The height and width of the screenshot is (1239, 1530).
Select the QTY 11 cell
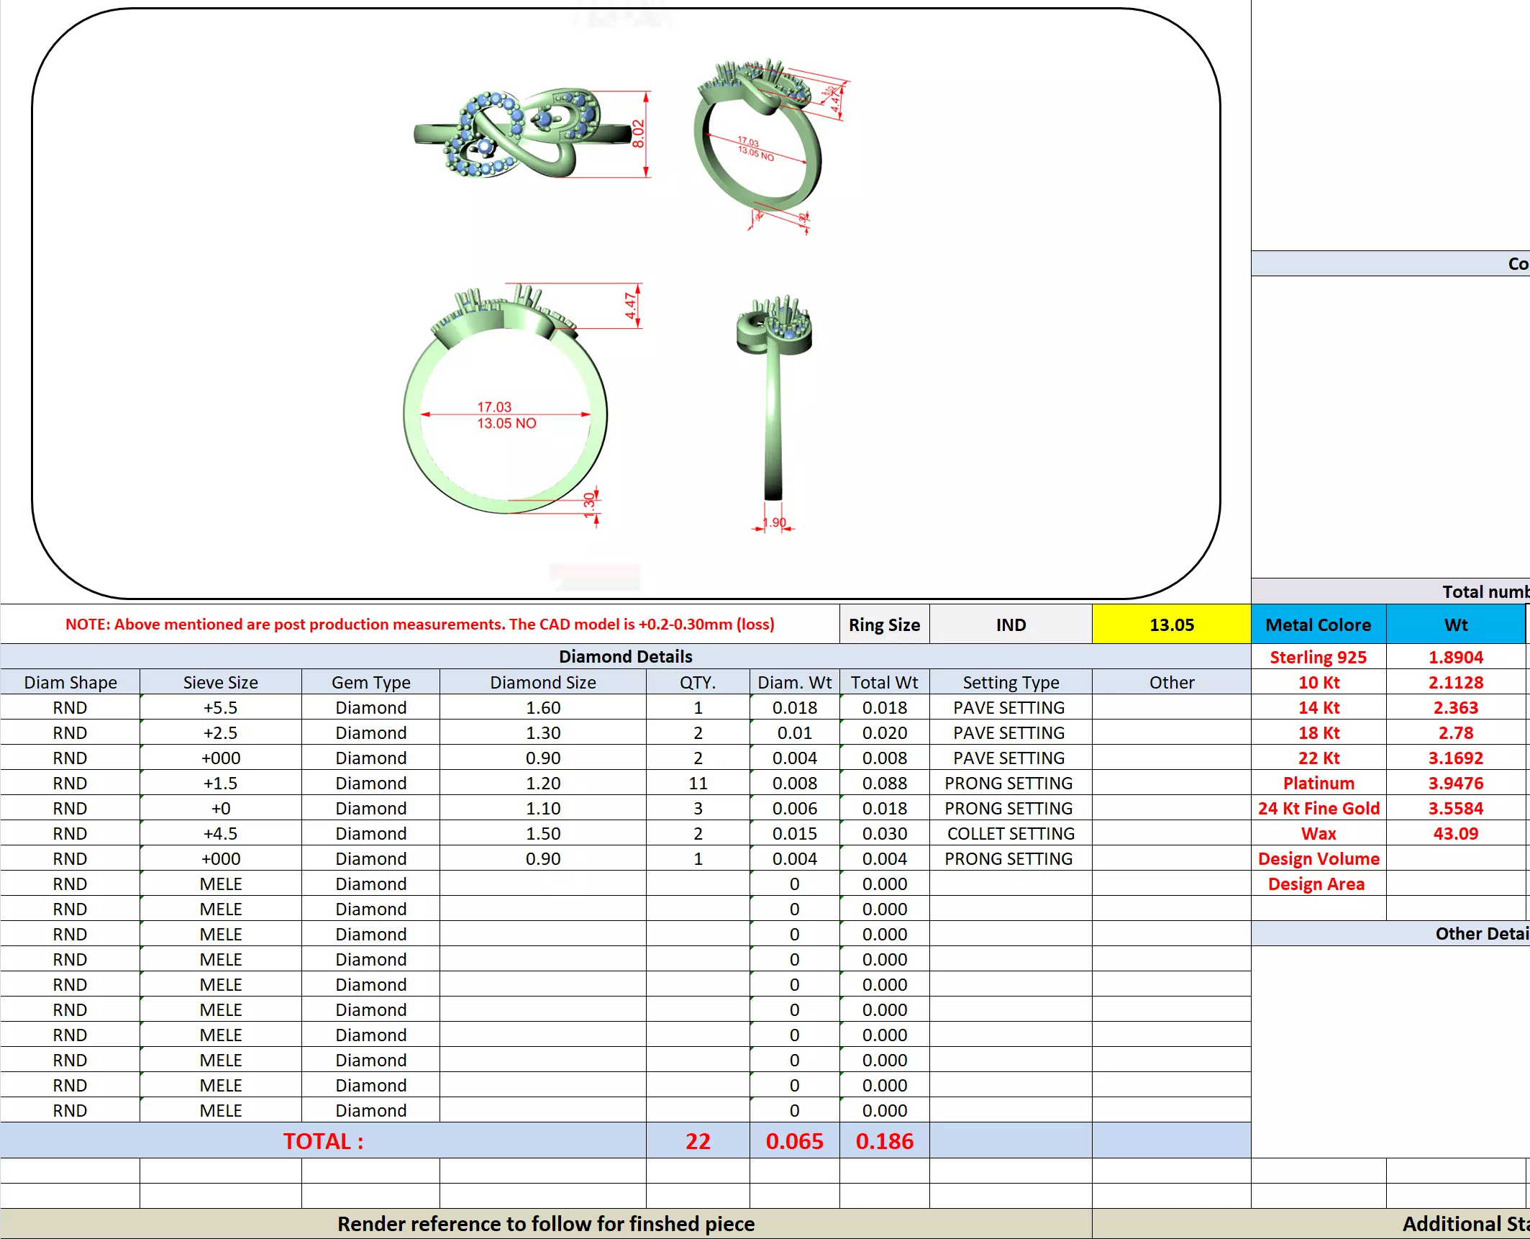point(697,783)
